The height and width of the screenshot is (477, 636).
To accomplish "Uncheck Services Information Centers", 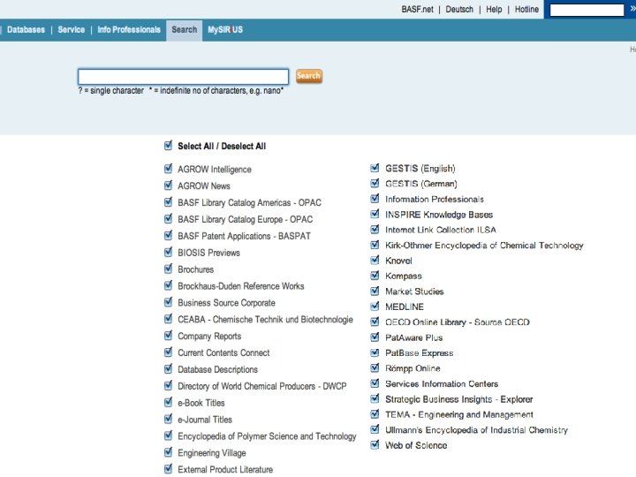I will point(375,383).
